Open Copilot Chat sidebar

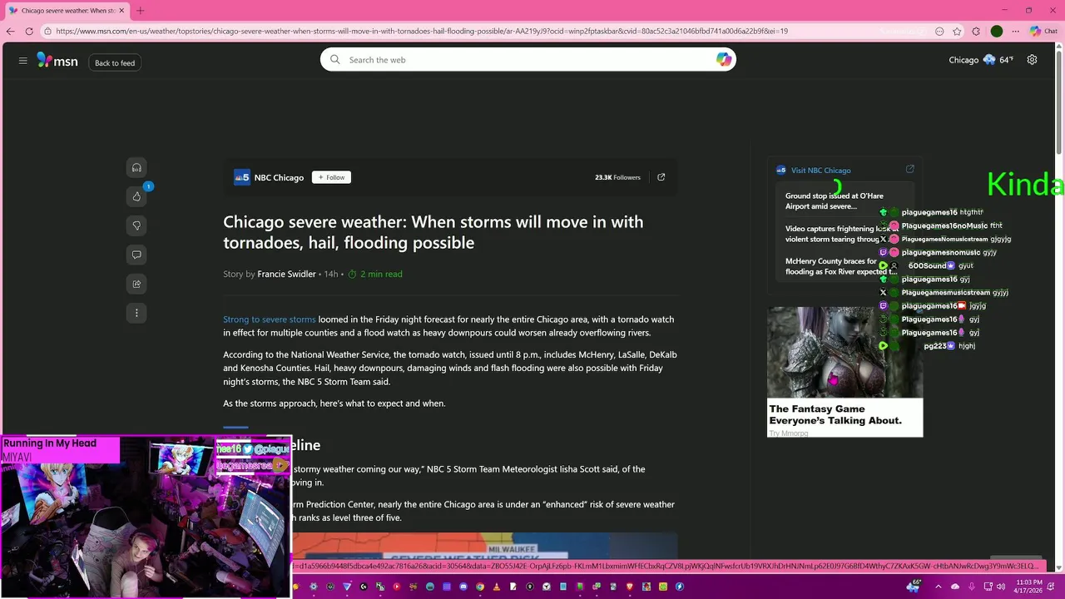(x=1043, y=31)
